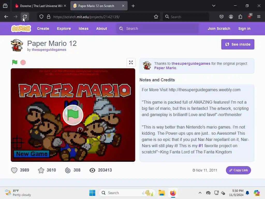
Task: Bookmark this page with the star icon
Action: point(156,17)
